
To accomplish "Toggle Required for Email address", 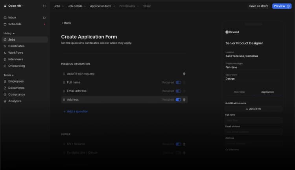I will (178, 91).
